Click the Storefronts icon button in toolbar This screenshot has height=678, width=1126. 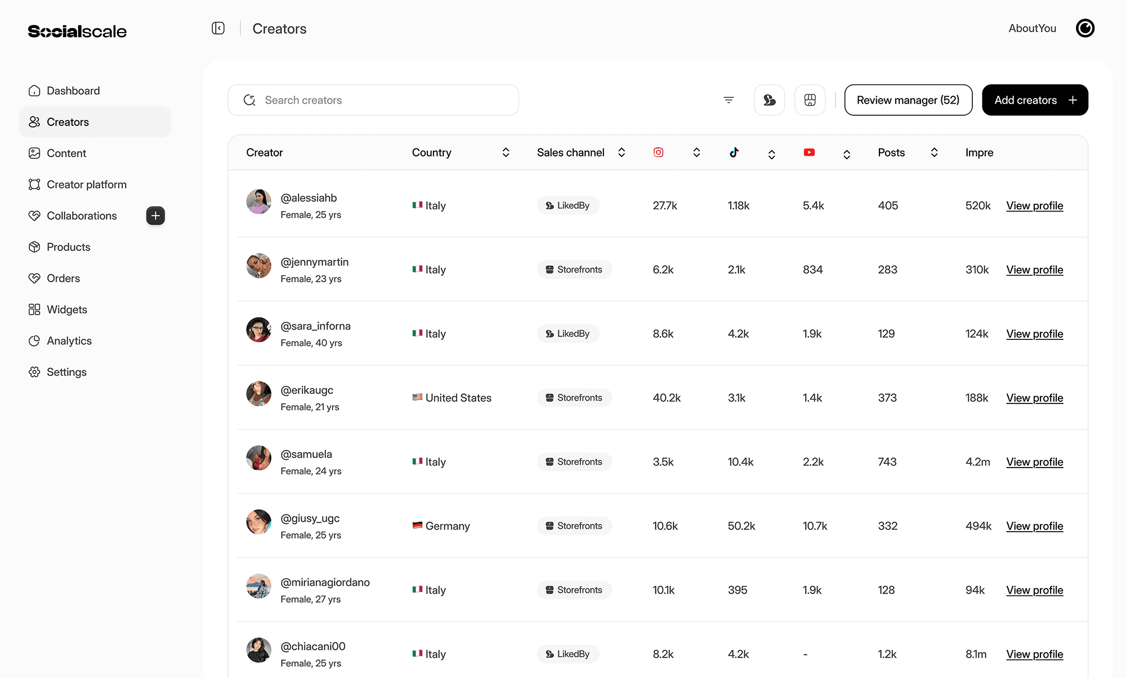point(810,100)
